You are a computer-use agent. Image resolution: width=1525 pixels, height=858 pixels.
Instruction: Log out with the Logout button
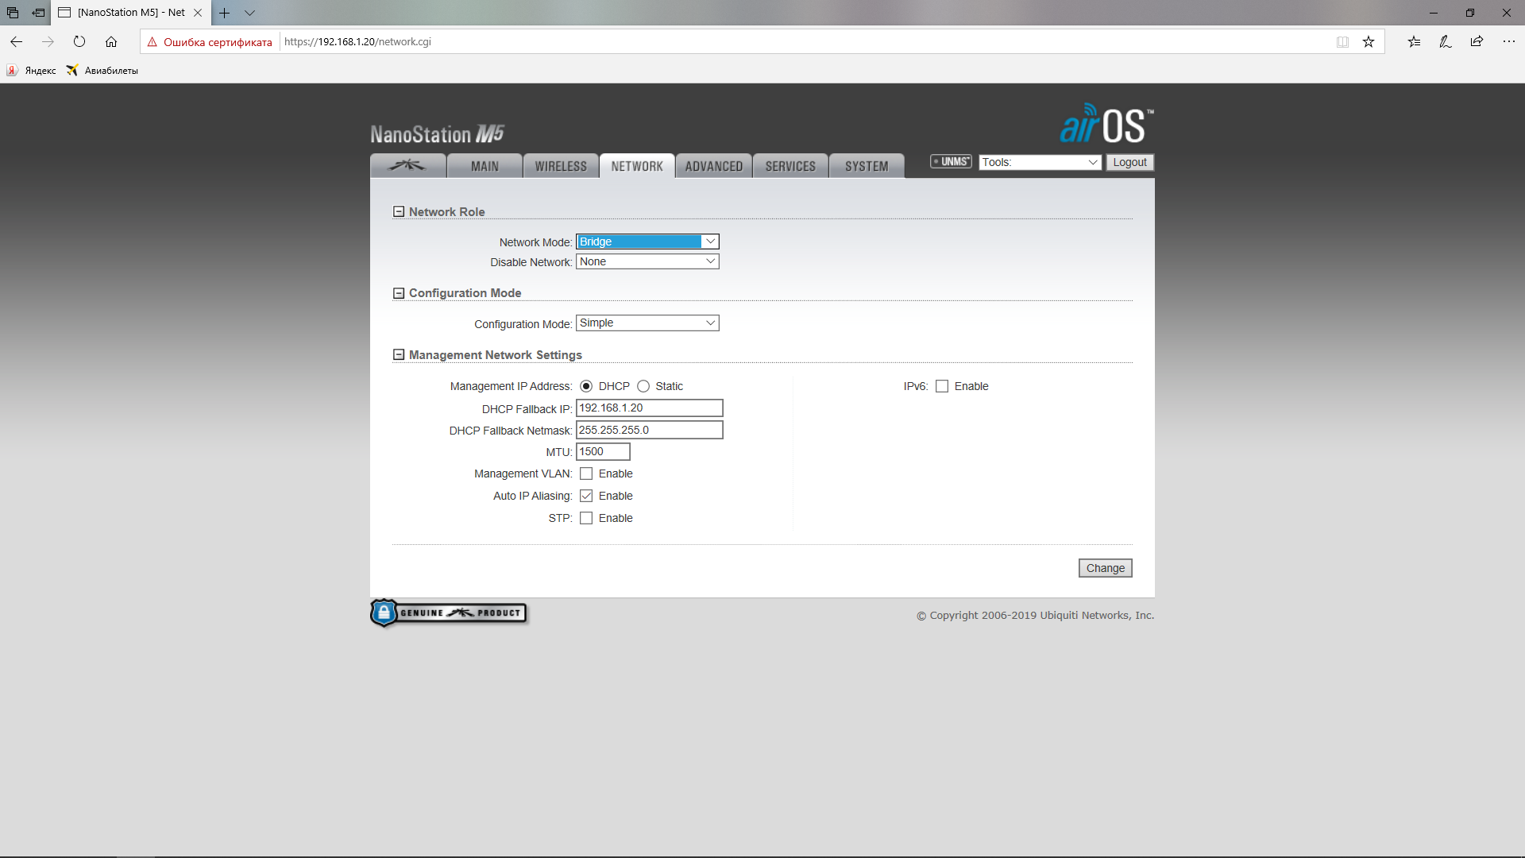click(x=1129, y=162)
